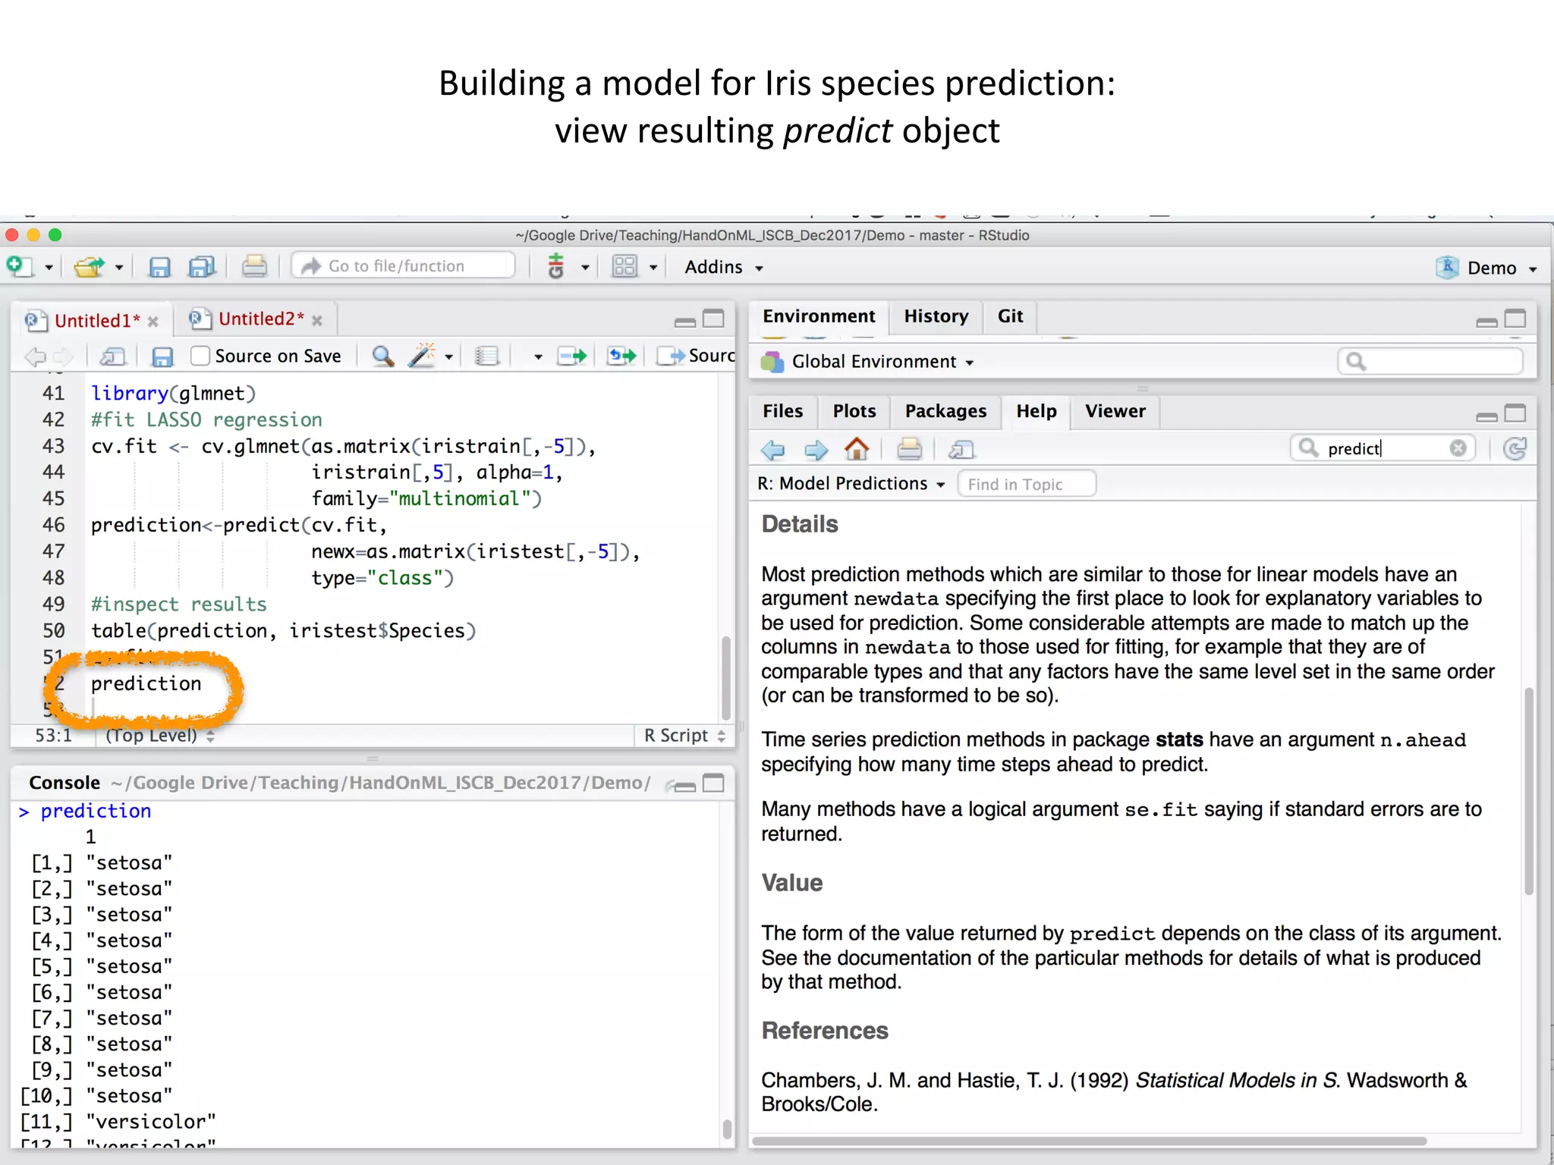1554x1165 pixels.
Task: Select the Git tab
Action: tap(1010, 316)
